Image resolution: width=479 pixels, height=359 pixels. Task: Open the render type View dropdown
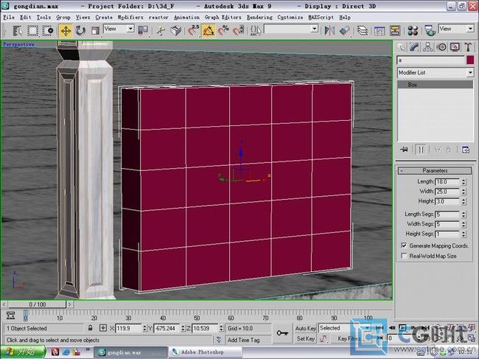[456, 29]
